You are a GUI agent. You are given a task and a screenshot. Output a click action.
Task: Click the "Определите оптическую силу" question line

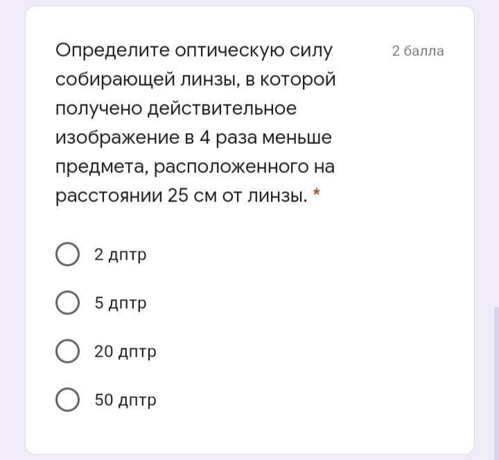click(194, 51)
